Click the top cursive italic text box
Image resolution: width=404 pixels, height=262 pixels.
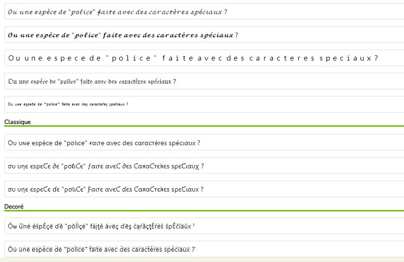204,11
